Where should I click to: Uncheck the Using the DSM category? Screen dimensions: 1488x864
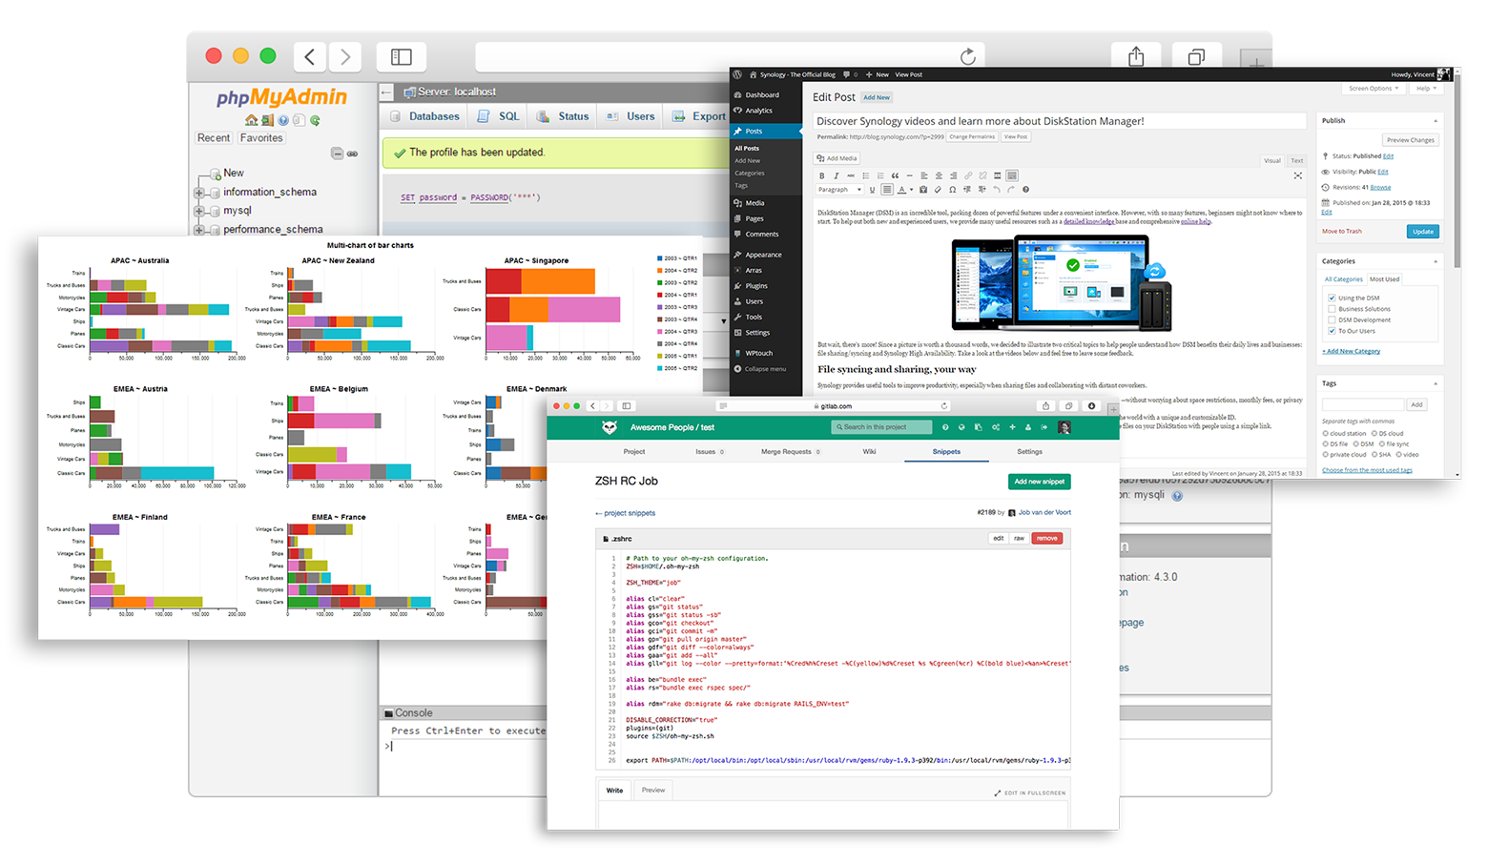1332,298
